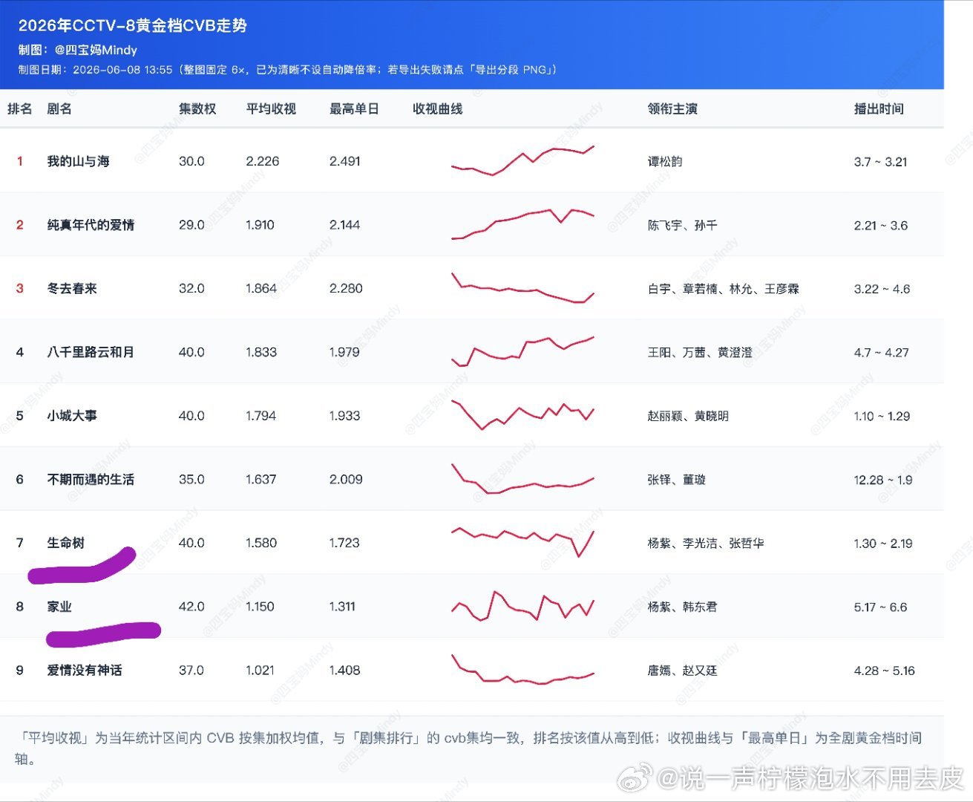This screenshot has width=973, height=802.
Task: Click average rating value 1.910
Action: (x=260, y=225)
